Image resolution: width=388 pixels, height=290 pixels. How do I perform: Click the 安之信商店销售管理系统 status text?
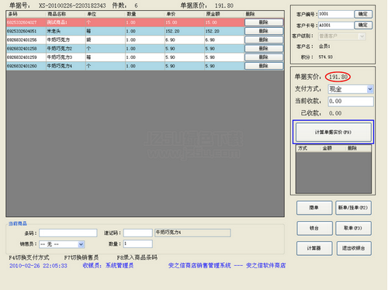[x=199, y=265]
